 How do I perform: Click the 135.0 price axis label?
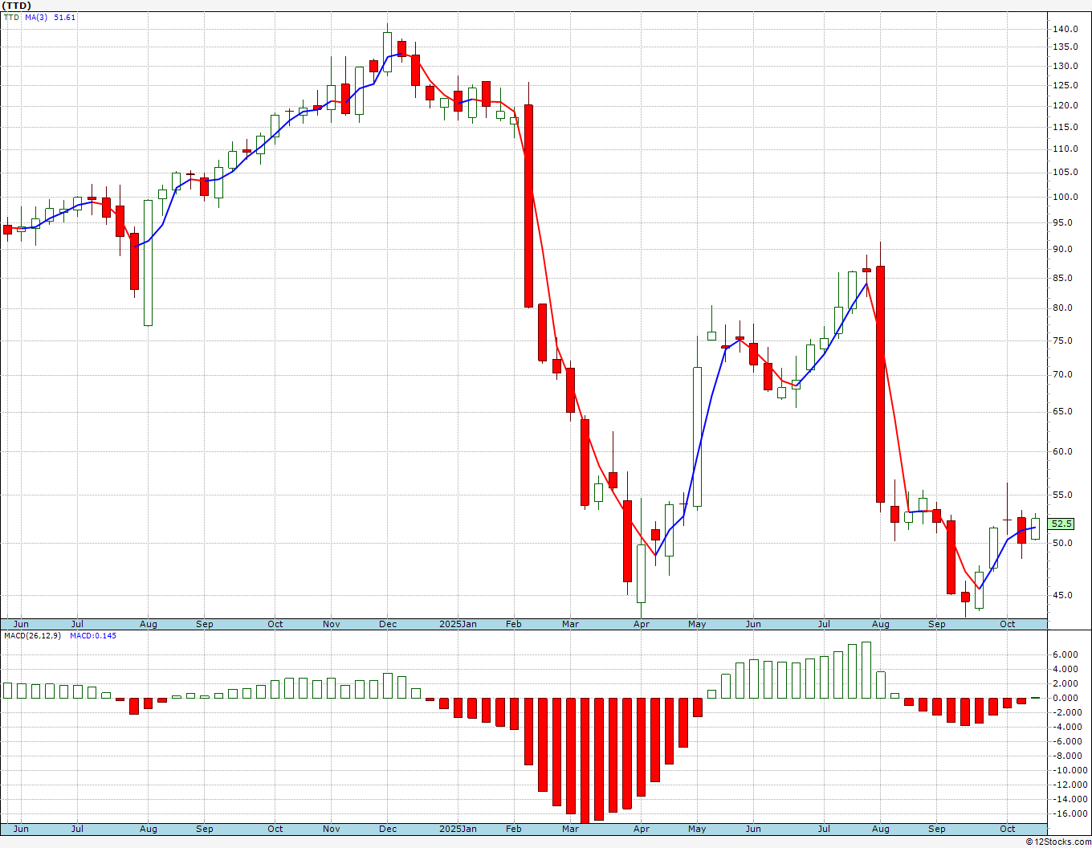tap(1066, 46)
